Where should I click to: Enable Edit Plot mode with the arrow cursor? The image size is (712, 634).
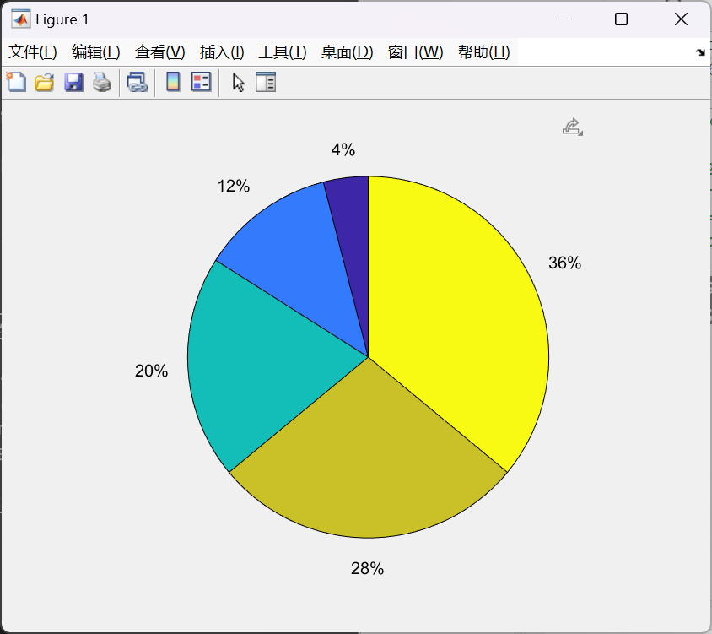point(239,82)
